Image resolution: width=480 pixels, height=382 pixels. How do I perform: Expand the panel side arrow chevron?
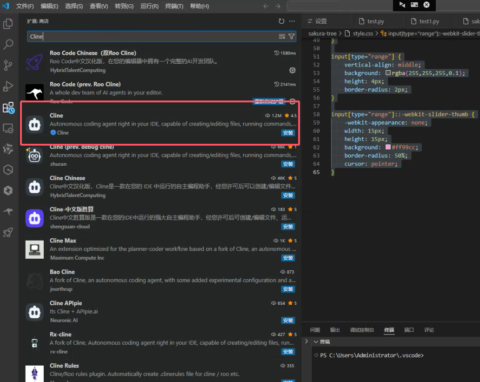pyautogui.click(x=307, y=341)
